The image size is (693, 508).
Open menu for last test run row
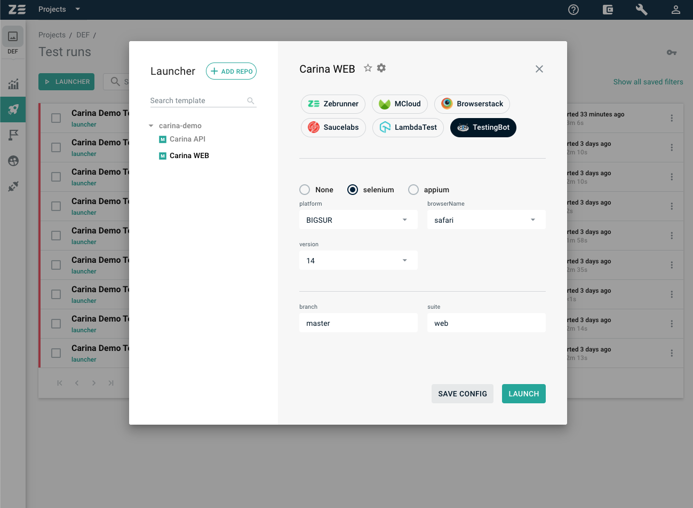click(672, 353)
